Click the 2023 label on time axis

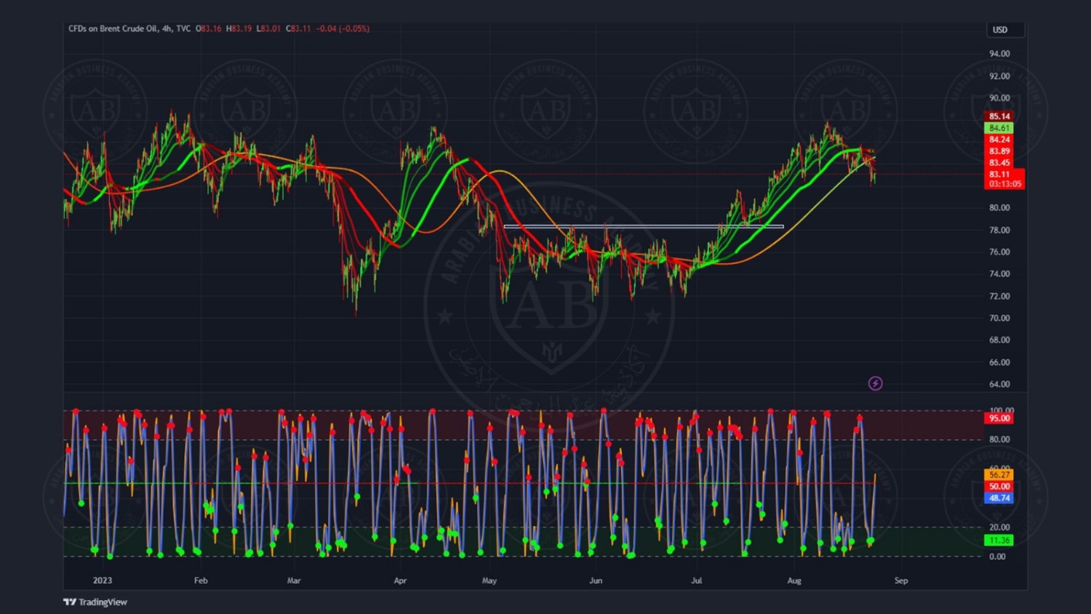(x=103, y=581)
